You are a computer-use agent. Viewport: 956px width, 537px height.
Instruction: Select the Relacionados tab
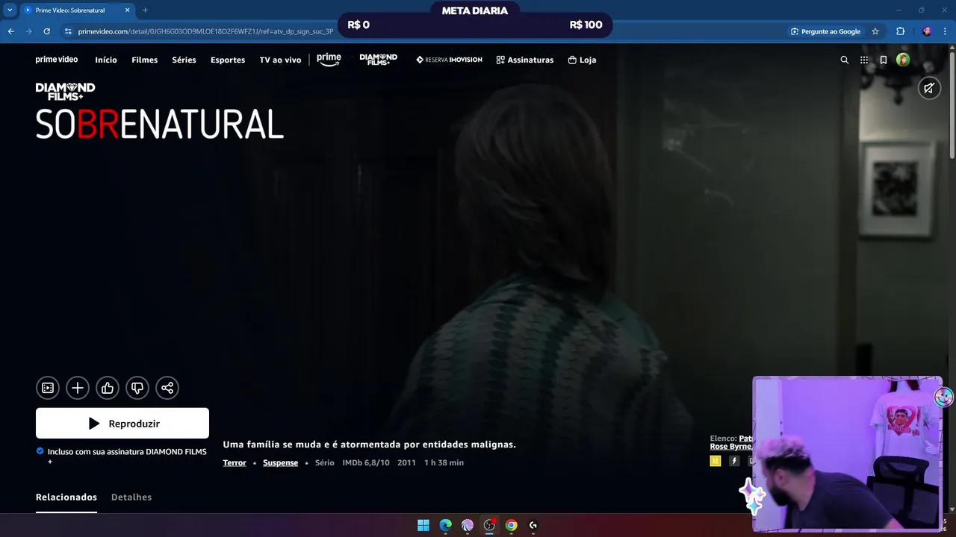pos(66,497)
